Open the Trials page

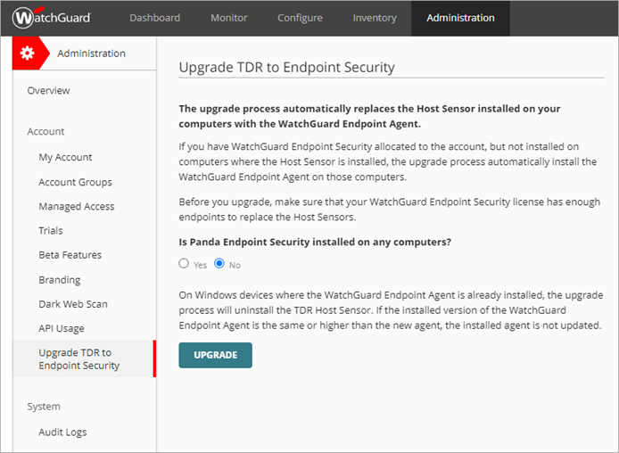(x=51, y=231)
